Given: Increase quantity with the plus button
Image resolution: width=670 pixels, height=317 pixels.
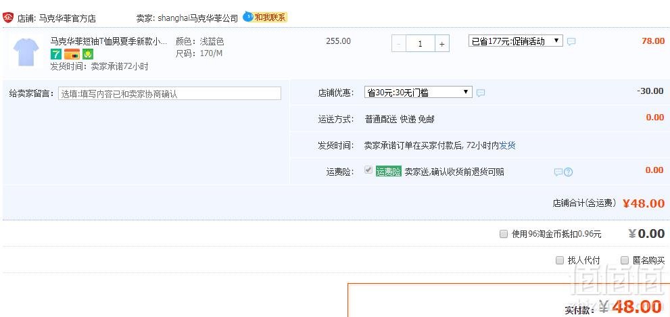Looking at the screenshot, I should pos(442,43).
